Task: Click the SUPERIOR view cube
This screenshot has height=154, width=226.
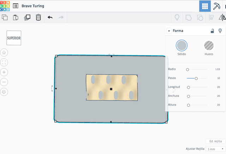Action: (x=14, y=38)
